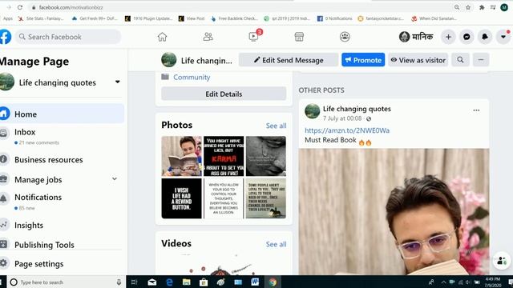Screen dimensions: 513x288
Task: Focus the Search Facebook field
Action: pos(68,37)
